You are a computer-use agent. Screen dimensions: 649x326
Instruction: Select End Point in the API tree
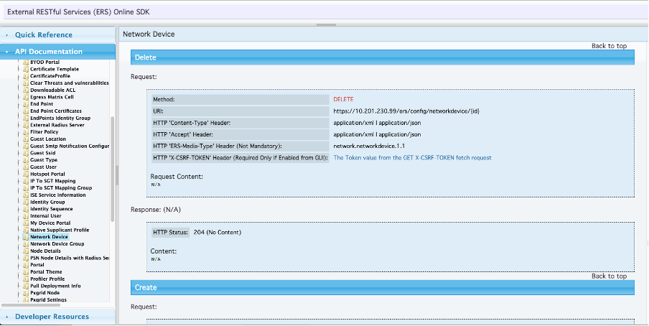[x=42, y=104]
